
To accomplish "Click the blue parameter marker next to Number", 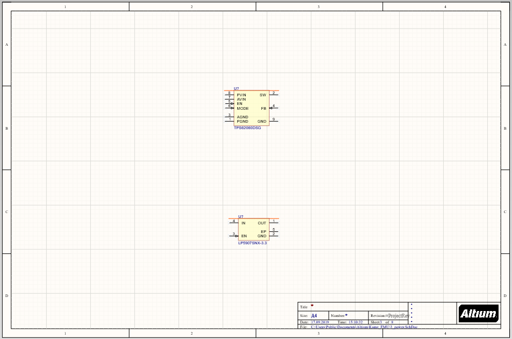I will pos(346,315).
